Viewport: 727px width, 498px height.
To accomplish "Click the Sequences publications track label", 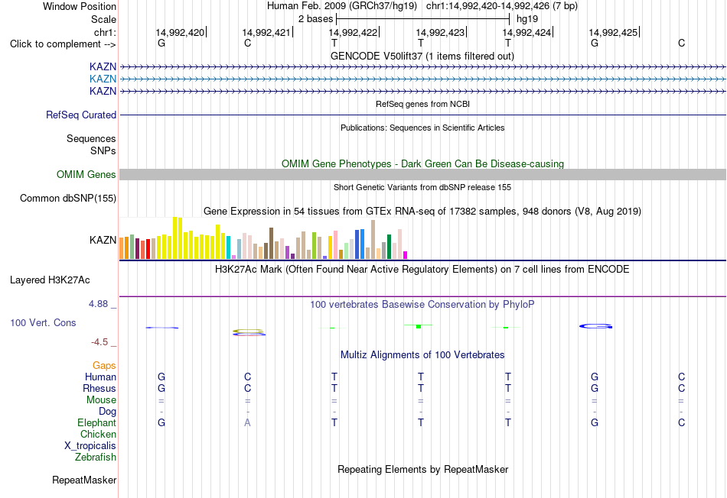I will (91, 138).
